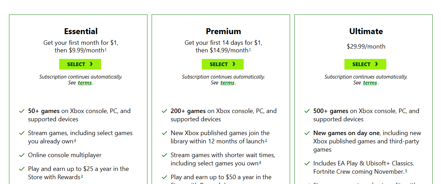Viewport: 441px width, 184px height.
Task: Open the terms link under Essential
Action: (x=85, y=83)
